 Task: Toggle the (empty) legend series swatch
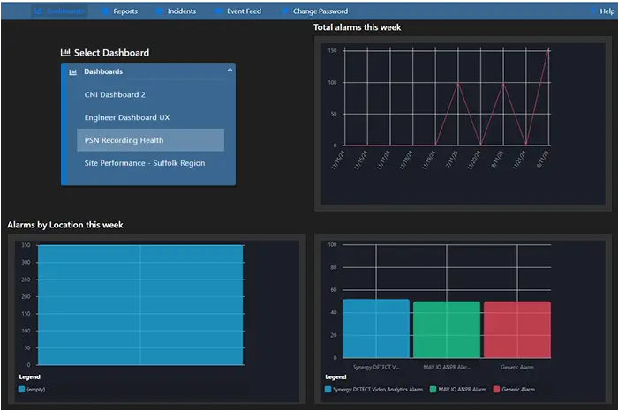tap(21, 388)
